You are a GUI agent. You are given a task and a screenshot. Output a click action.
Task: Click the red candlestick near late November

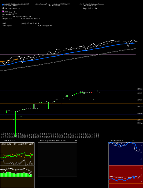[x=92, y=93]
